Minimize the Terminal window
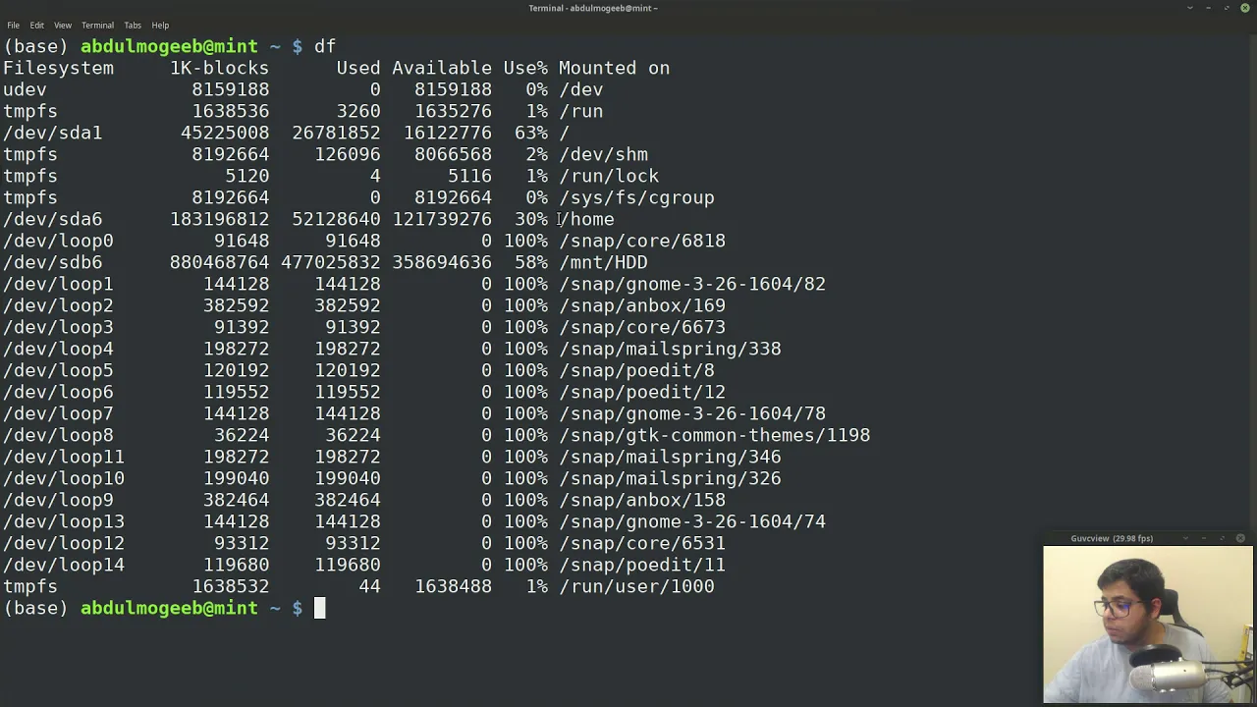Image resolution: width=1257 pixels, height=707 pixels. coord(1208,8)
